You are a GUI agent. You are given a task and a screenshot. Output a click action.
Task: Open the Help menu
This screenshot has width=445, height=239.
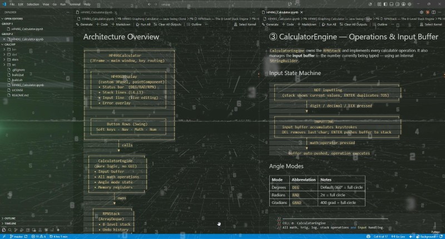87,4
